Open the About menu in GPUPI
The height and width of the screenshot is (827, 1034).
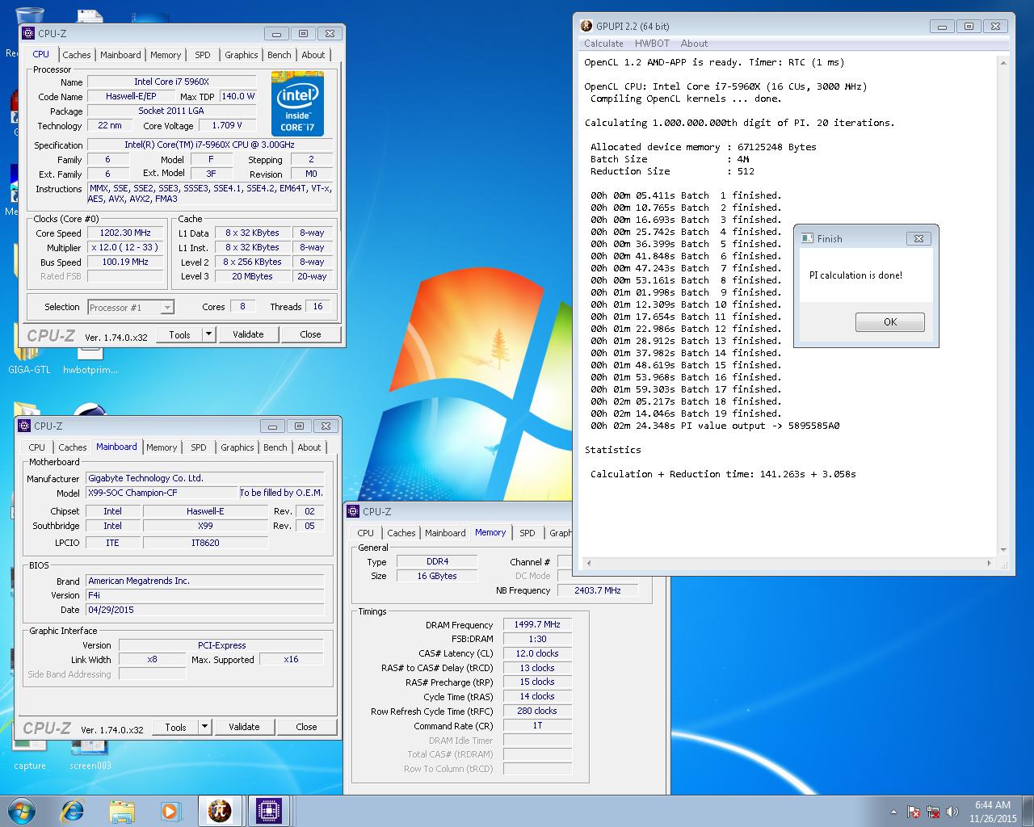click(x=694, y=44)
